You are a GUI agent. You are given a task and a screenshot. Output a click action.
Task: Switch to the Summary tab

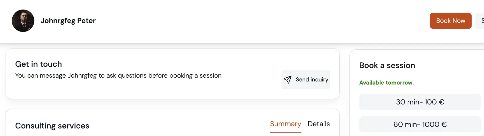coord(286,124)
